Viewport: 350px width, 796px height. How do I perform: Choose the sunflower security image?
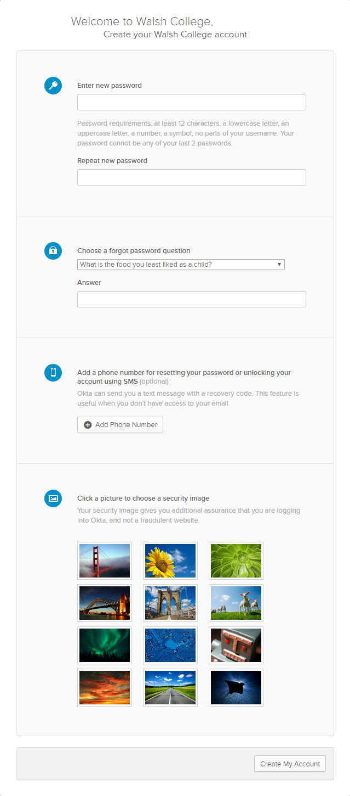[x=170, y=560]
